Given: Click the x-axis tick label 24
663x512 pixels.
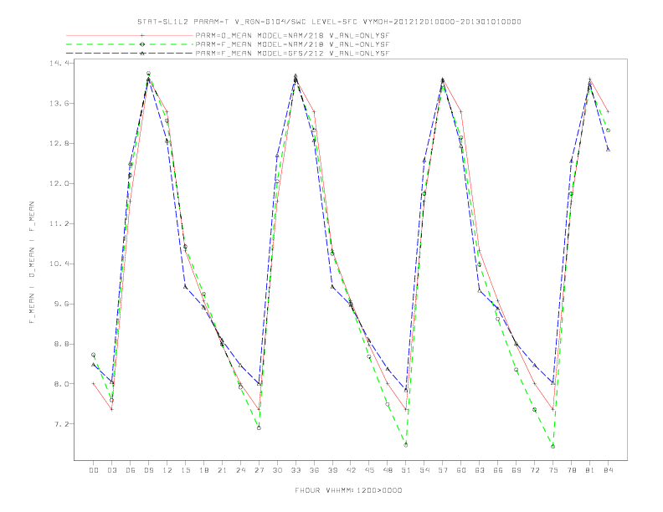Looking at the screenshot, I should (240, 470).
